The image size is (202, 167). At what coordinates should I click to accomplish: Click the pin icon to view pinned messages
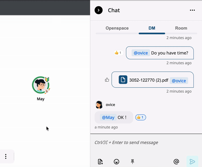coord(133,161)
